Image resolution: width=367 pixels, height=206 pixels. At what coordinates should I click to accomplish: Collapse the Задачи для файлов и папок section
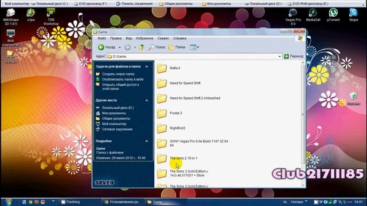pos(147,66)
